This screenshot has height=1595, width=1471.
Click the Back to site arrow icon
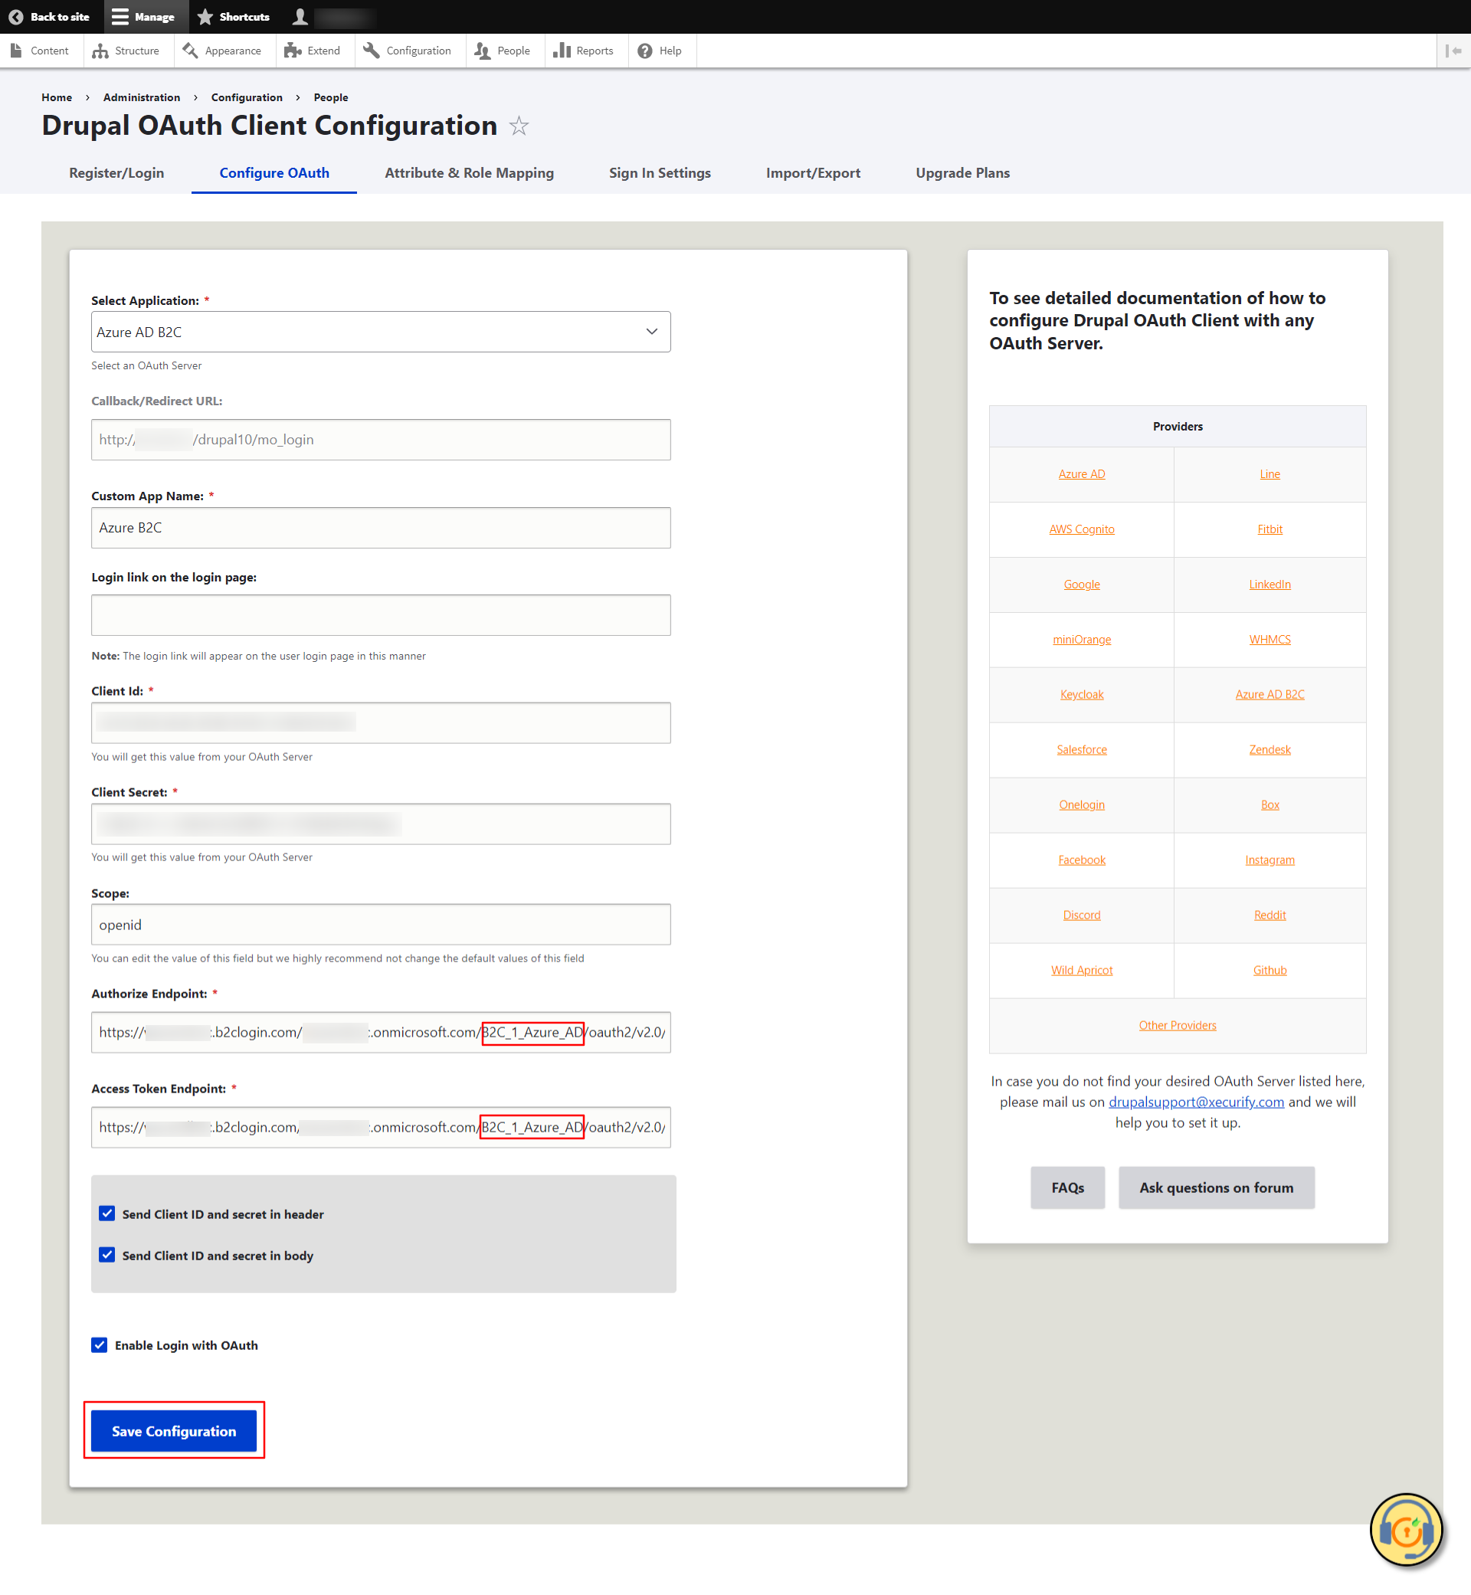click(x=16, y=17)
